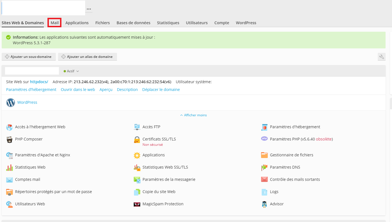Image resolution: width=392 pixels, height=222 pixels.
Task: Open the Copie du site Web icon
Action: [137, 192]
